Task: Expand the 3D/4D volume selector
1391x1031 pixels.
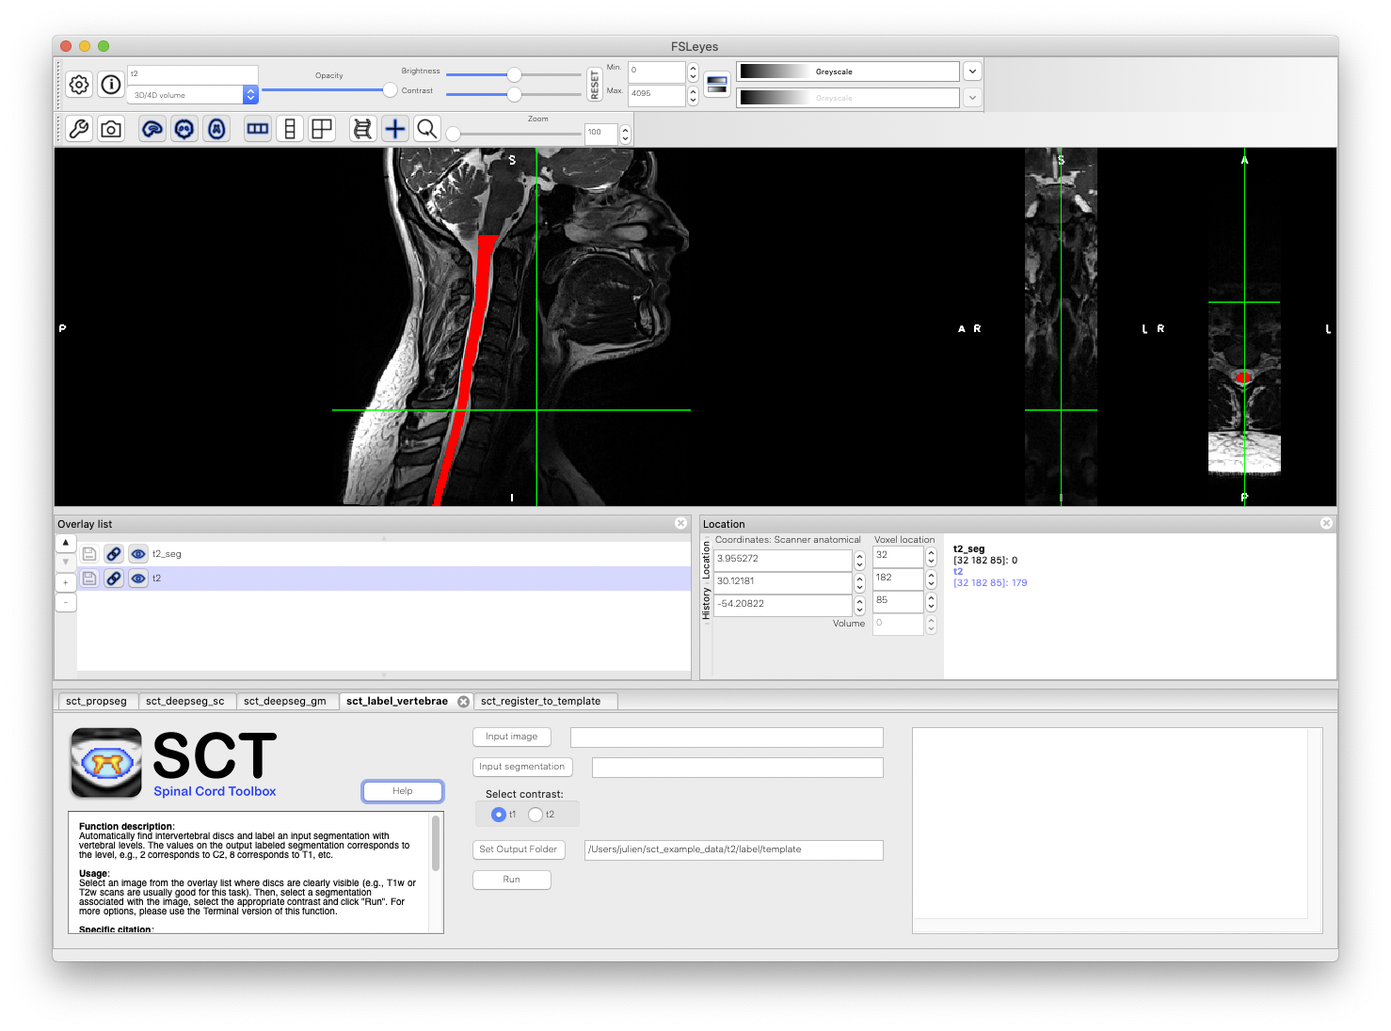Action: tap(249, 94)
